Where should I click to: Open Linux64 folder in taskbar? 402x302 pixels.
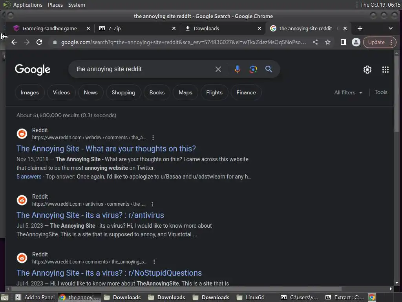(250, 297)
